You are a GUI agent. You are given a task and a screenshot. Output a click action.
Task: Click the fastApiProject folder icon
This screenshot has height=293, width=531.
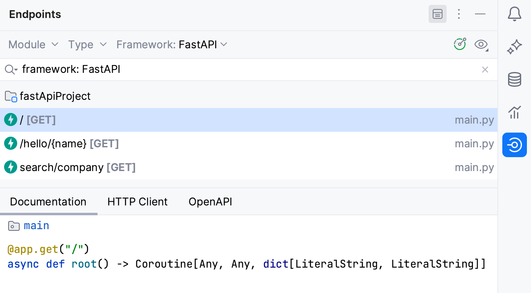11,97
